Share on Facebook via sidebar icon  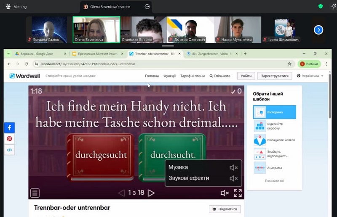(9, 128)
